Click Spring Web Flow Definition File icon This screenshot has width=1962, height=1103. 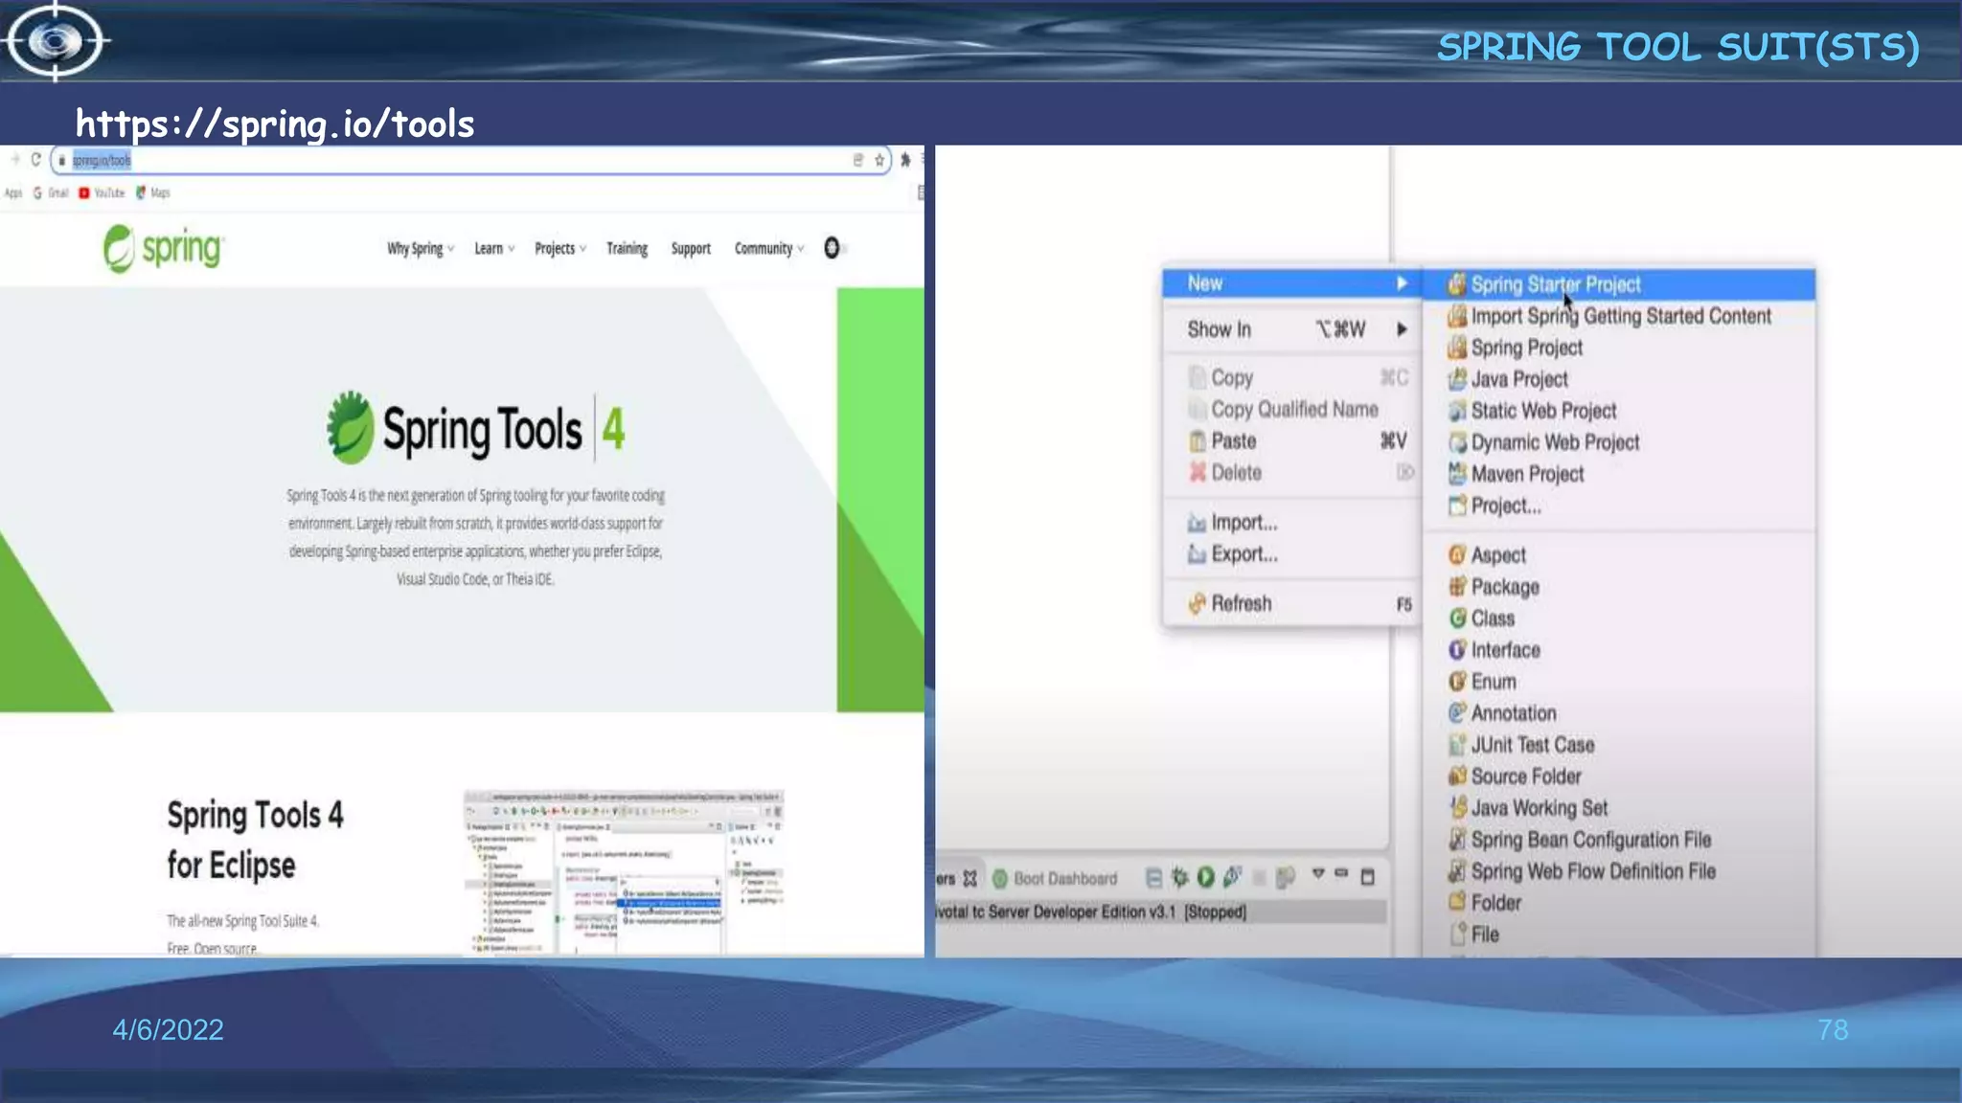[x=1457, y=871]
